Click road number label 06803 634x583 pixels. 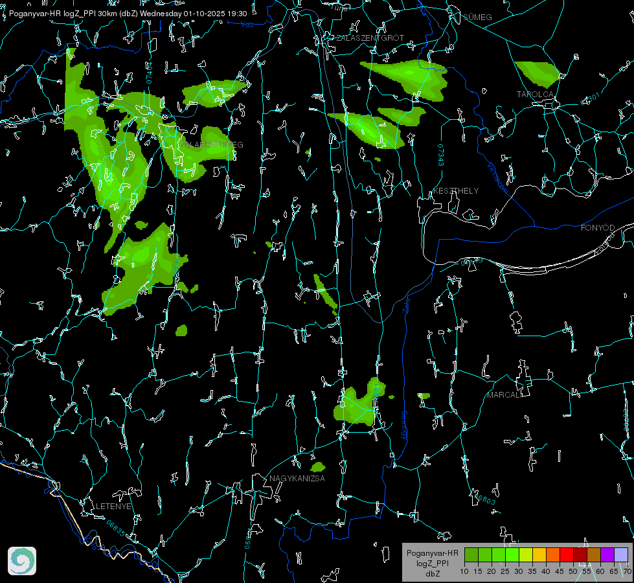point(485,498)
